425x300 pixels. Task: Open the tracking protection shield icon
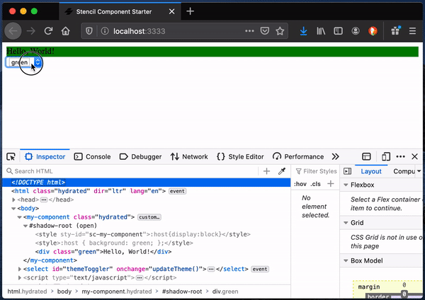click(89, 31)
